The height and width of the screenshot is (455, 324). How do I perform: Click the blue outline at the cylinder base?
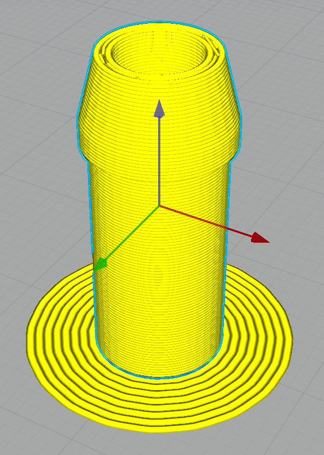pos(157,378)
